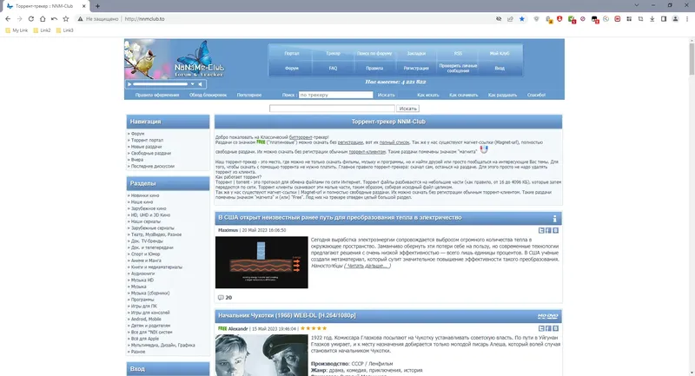The height and width of the screenshot is (376, 695).
Task: Open the Игры для ПК section
Action: [144, 307]
